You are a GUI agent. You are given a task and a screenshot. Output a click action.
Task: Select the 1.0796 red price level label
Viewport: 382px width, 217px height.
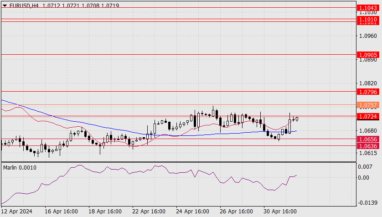click(368, 92)
